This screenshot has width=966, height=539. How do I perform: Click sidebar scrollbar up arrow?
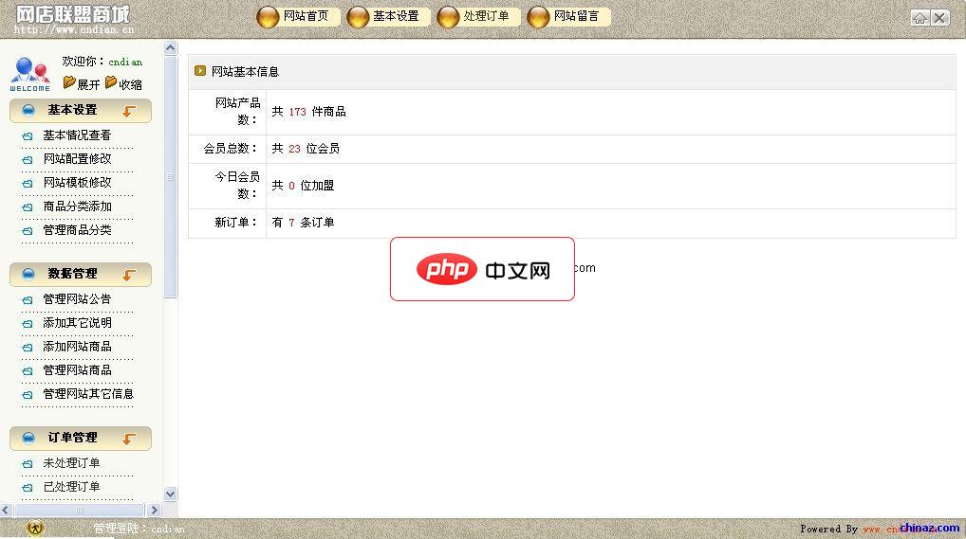(x=171, y=48)
